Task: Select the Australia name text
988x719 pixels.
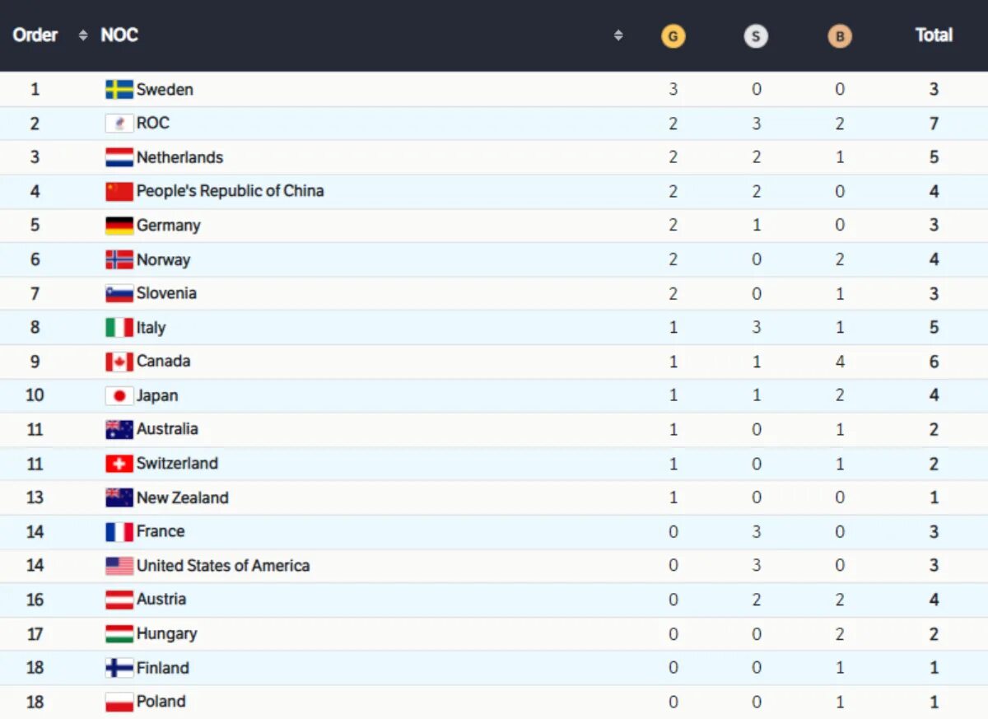Action: 167,429
